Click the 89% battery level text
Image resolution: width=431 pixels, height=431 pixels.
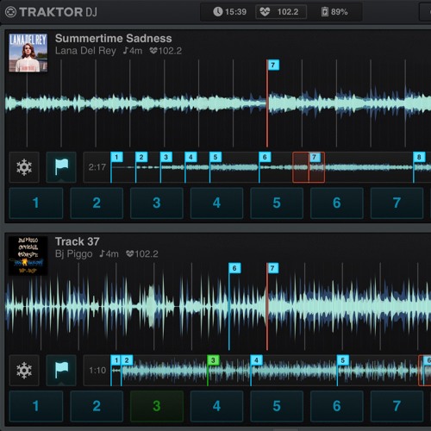(340, 12)
